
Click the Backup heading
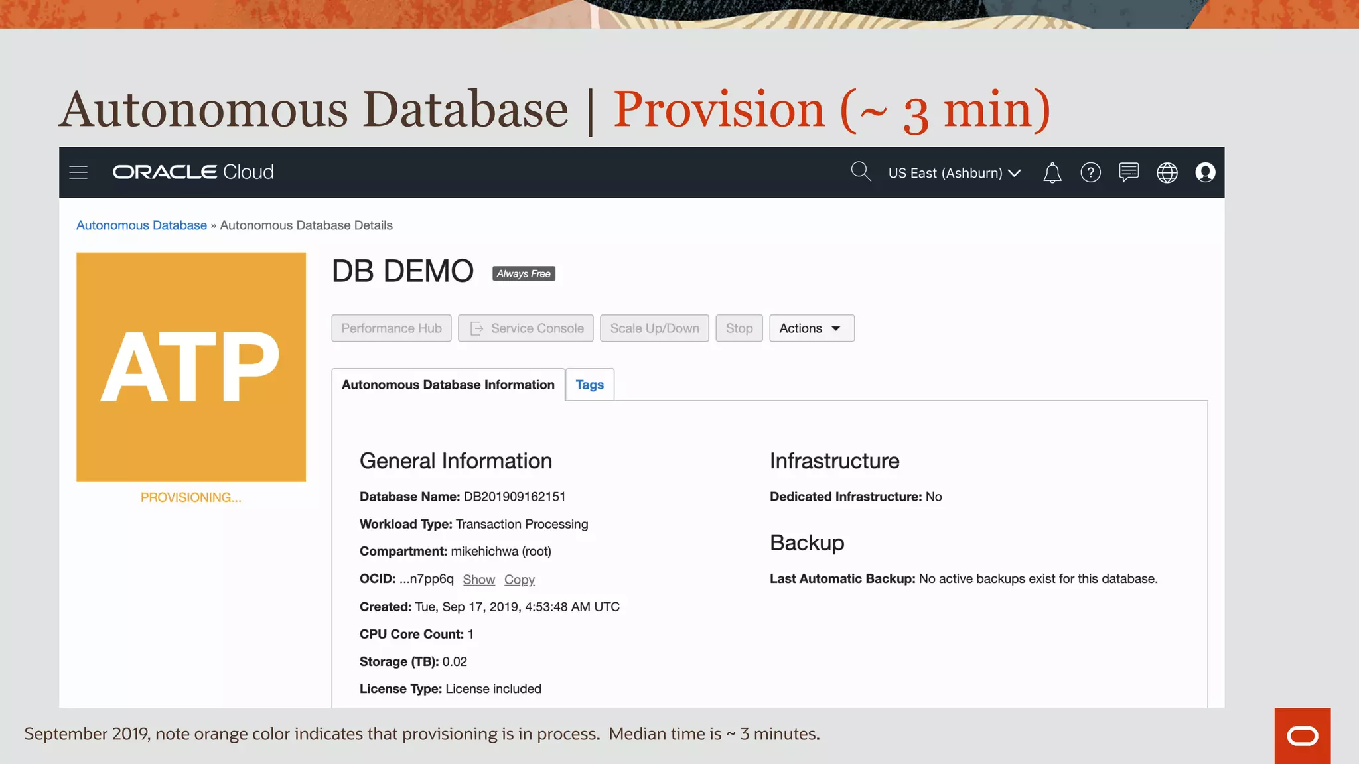pyautogui.click(x=807, y=543)
